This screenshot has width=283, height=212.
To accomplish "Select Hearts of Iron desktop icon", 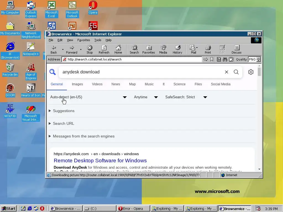I will click(x=31, y=90).
